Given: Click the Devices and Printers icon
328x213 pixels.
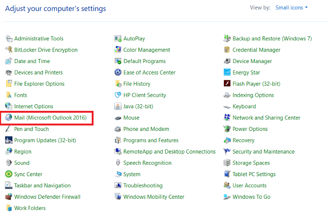Looking at the screenshot, I should coord(8,72).
